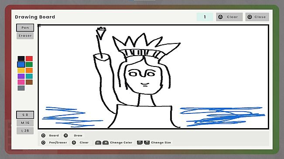
Task: Pick the purple color swatch
Action: [x=21, y=76]
